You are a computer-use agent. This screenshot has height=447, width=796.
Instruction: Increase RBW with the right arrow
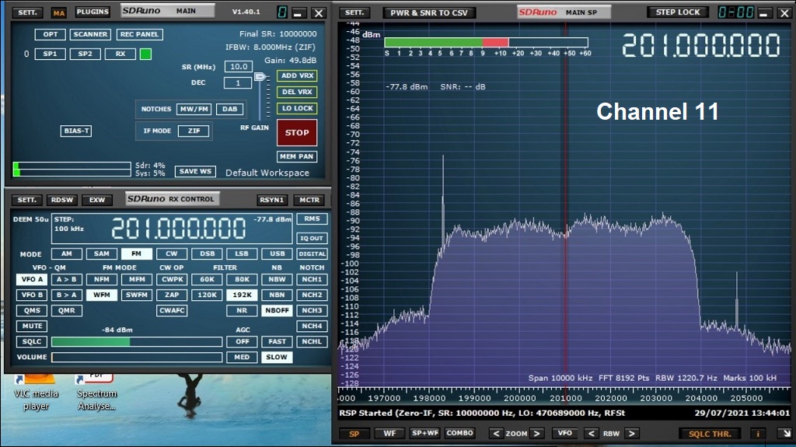tap(631, 433)
